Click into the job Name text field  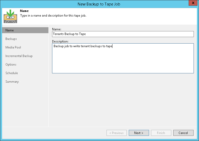point(123,34)
